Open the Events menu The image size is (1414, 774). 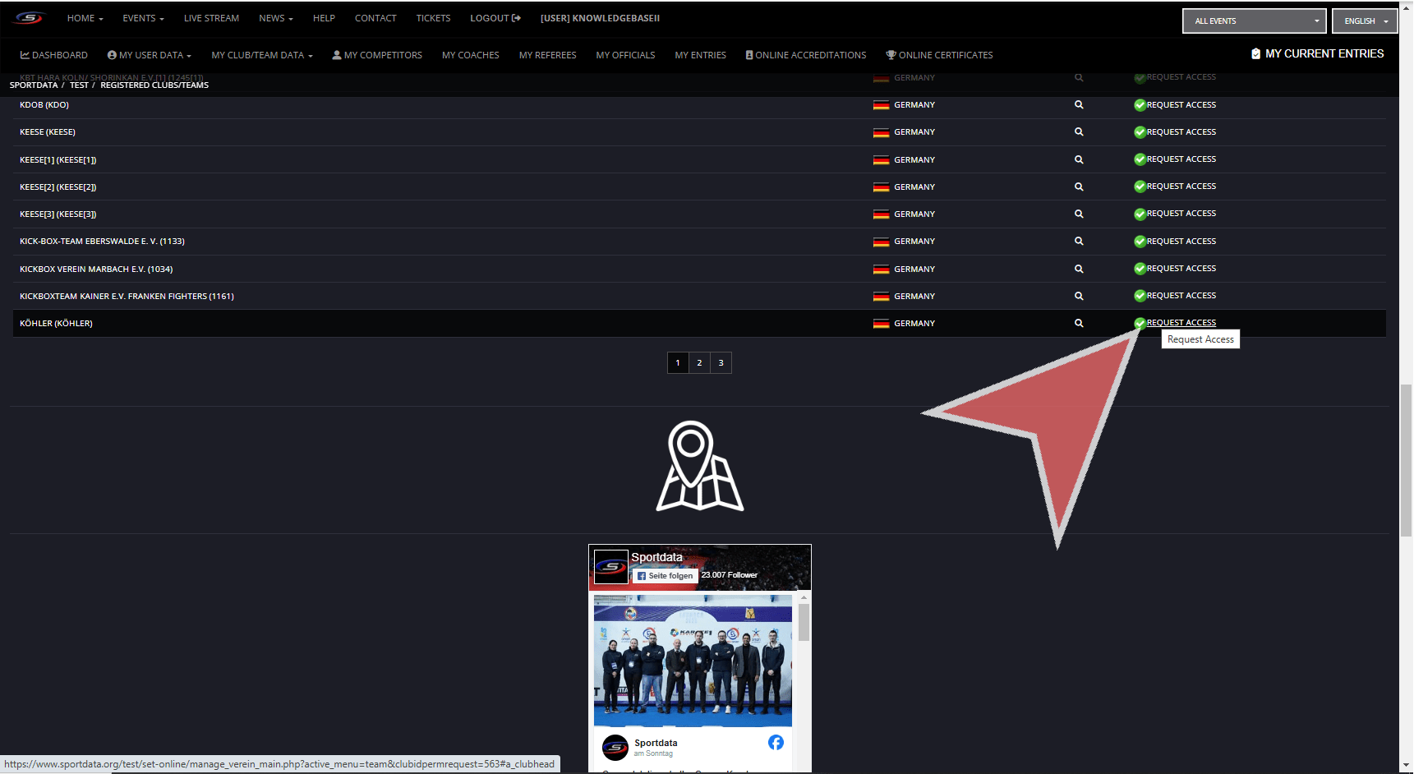pyautogui.click(x=143, y=18)
